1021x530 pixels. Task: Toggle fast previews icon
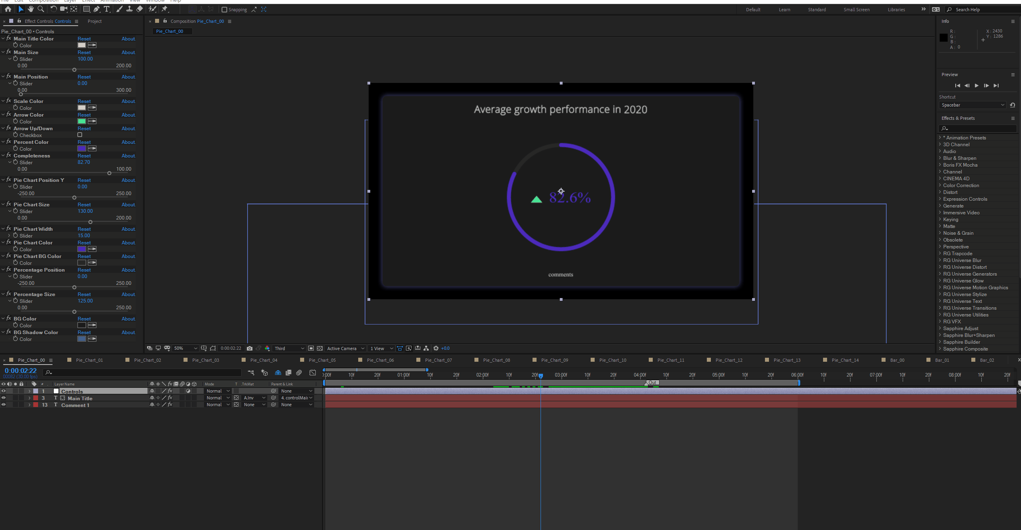[409, 348]
